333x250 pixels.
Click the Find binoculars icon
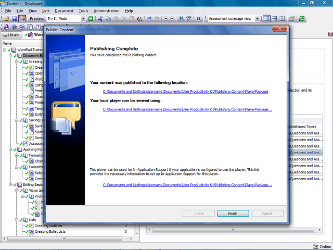tap(181, 19)
